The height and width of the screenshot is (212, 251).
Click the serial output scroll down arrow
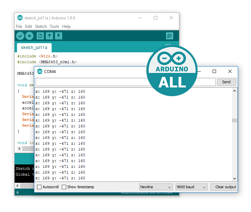pos(234,178)
